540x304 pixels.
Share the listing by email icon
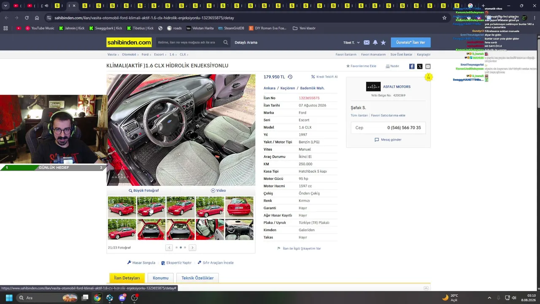(428, 66)
